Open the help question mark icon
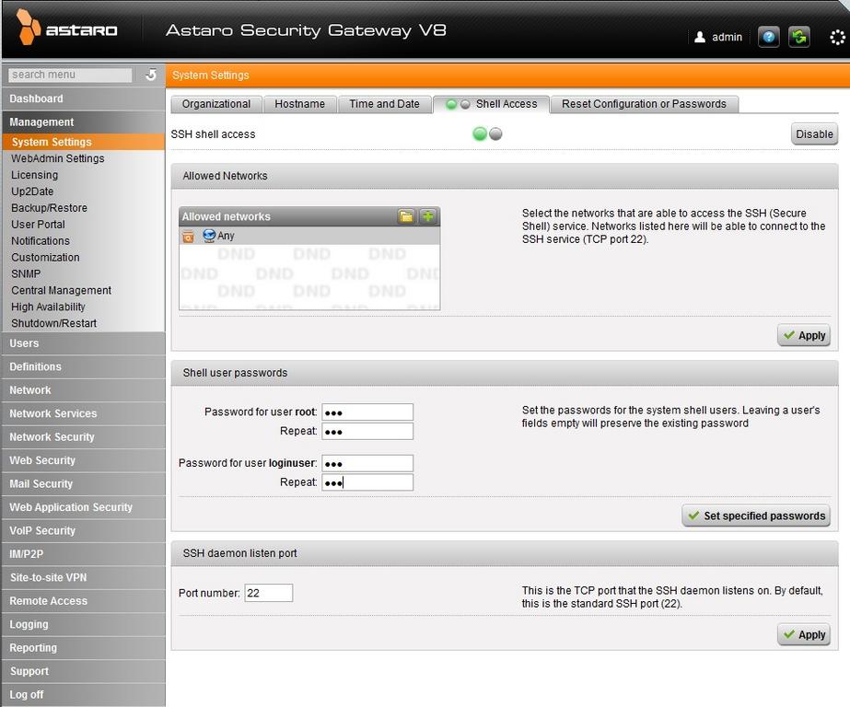Screen dimensions: 850x707 [768, 37]
